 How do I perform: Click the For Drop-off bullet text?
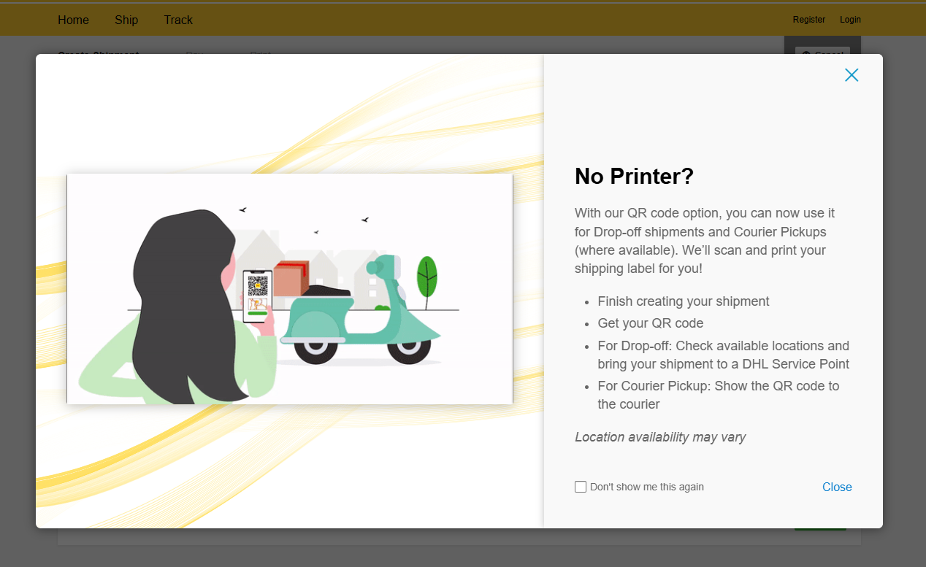[x=724, y=355]
